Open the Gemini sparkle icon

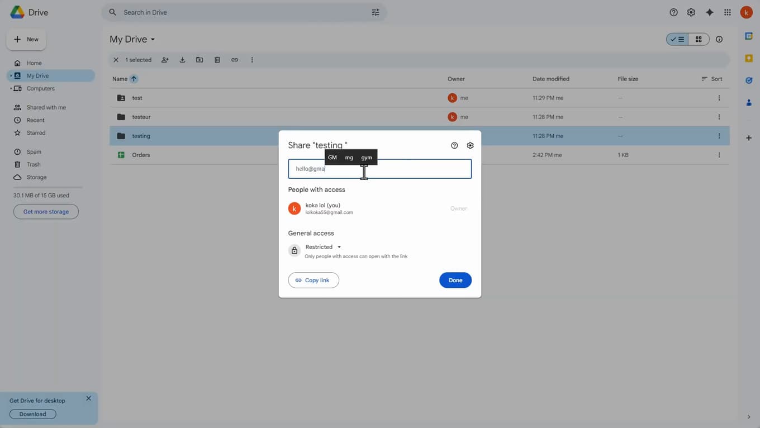[x=709, y=12]
